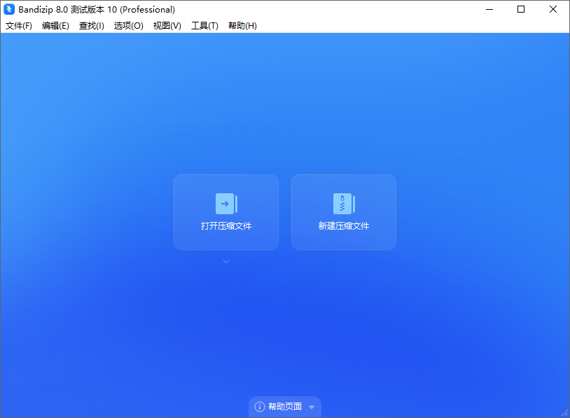This screenshot has height=418, width=570.
Task: Click the Bandizip logo in title bar
Action: [10, 10]
